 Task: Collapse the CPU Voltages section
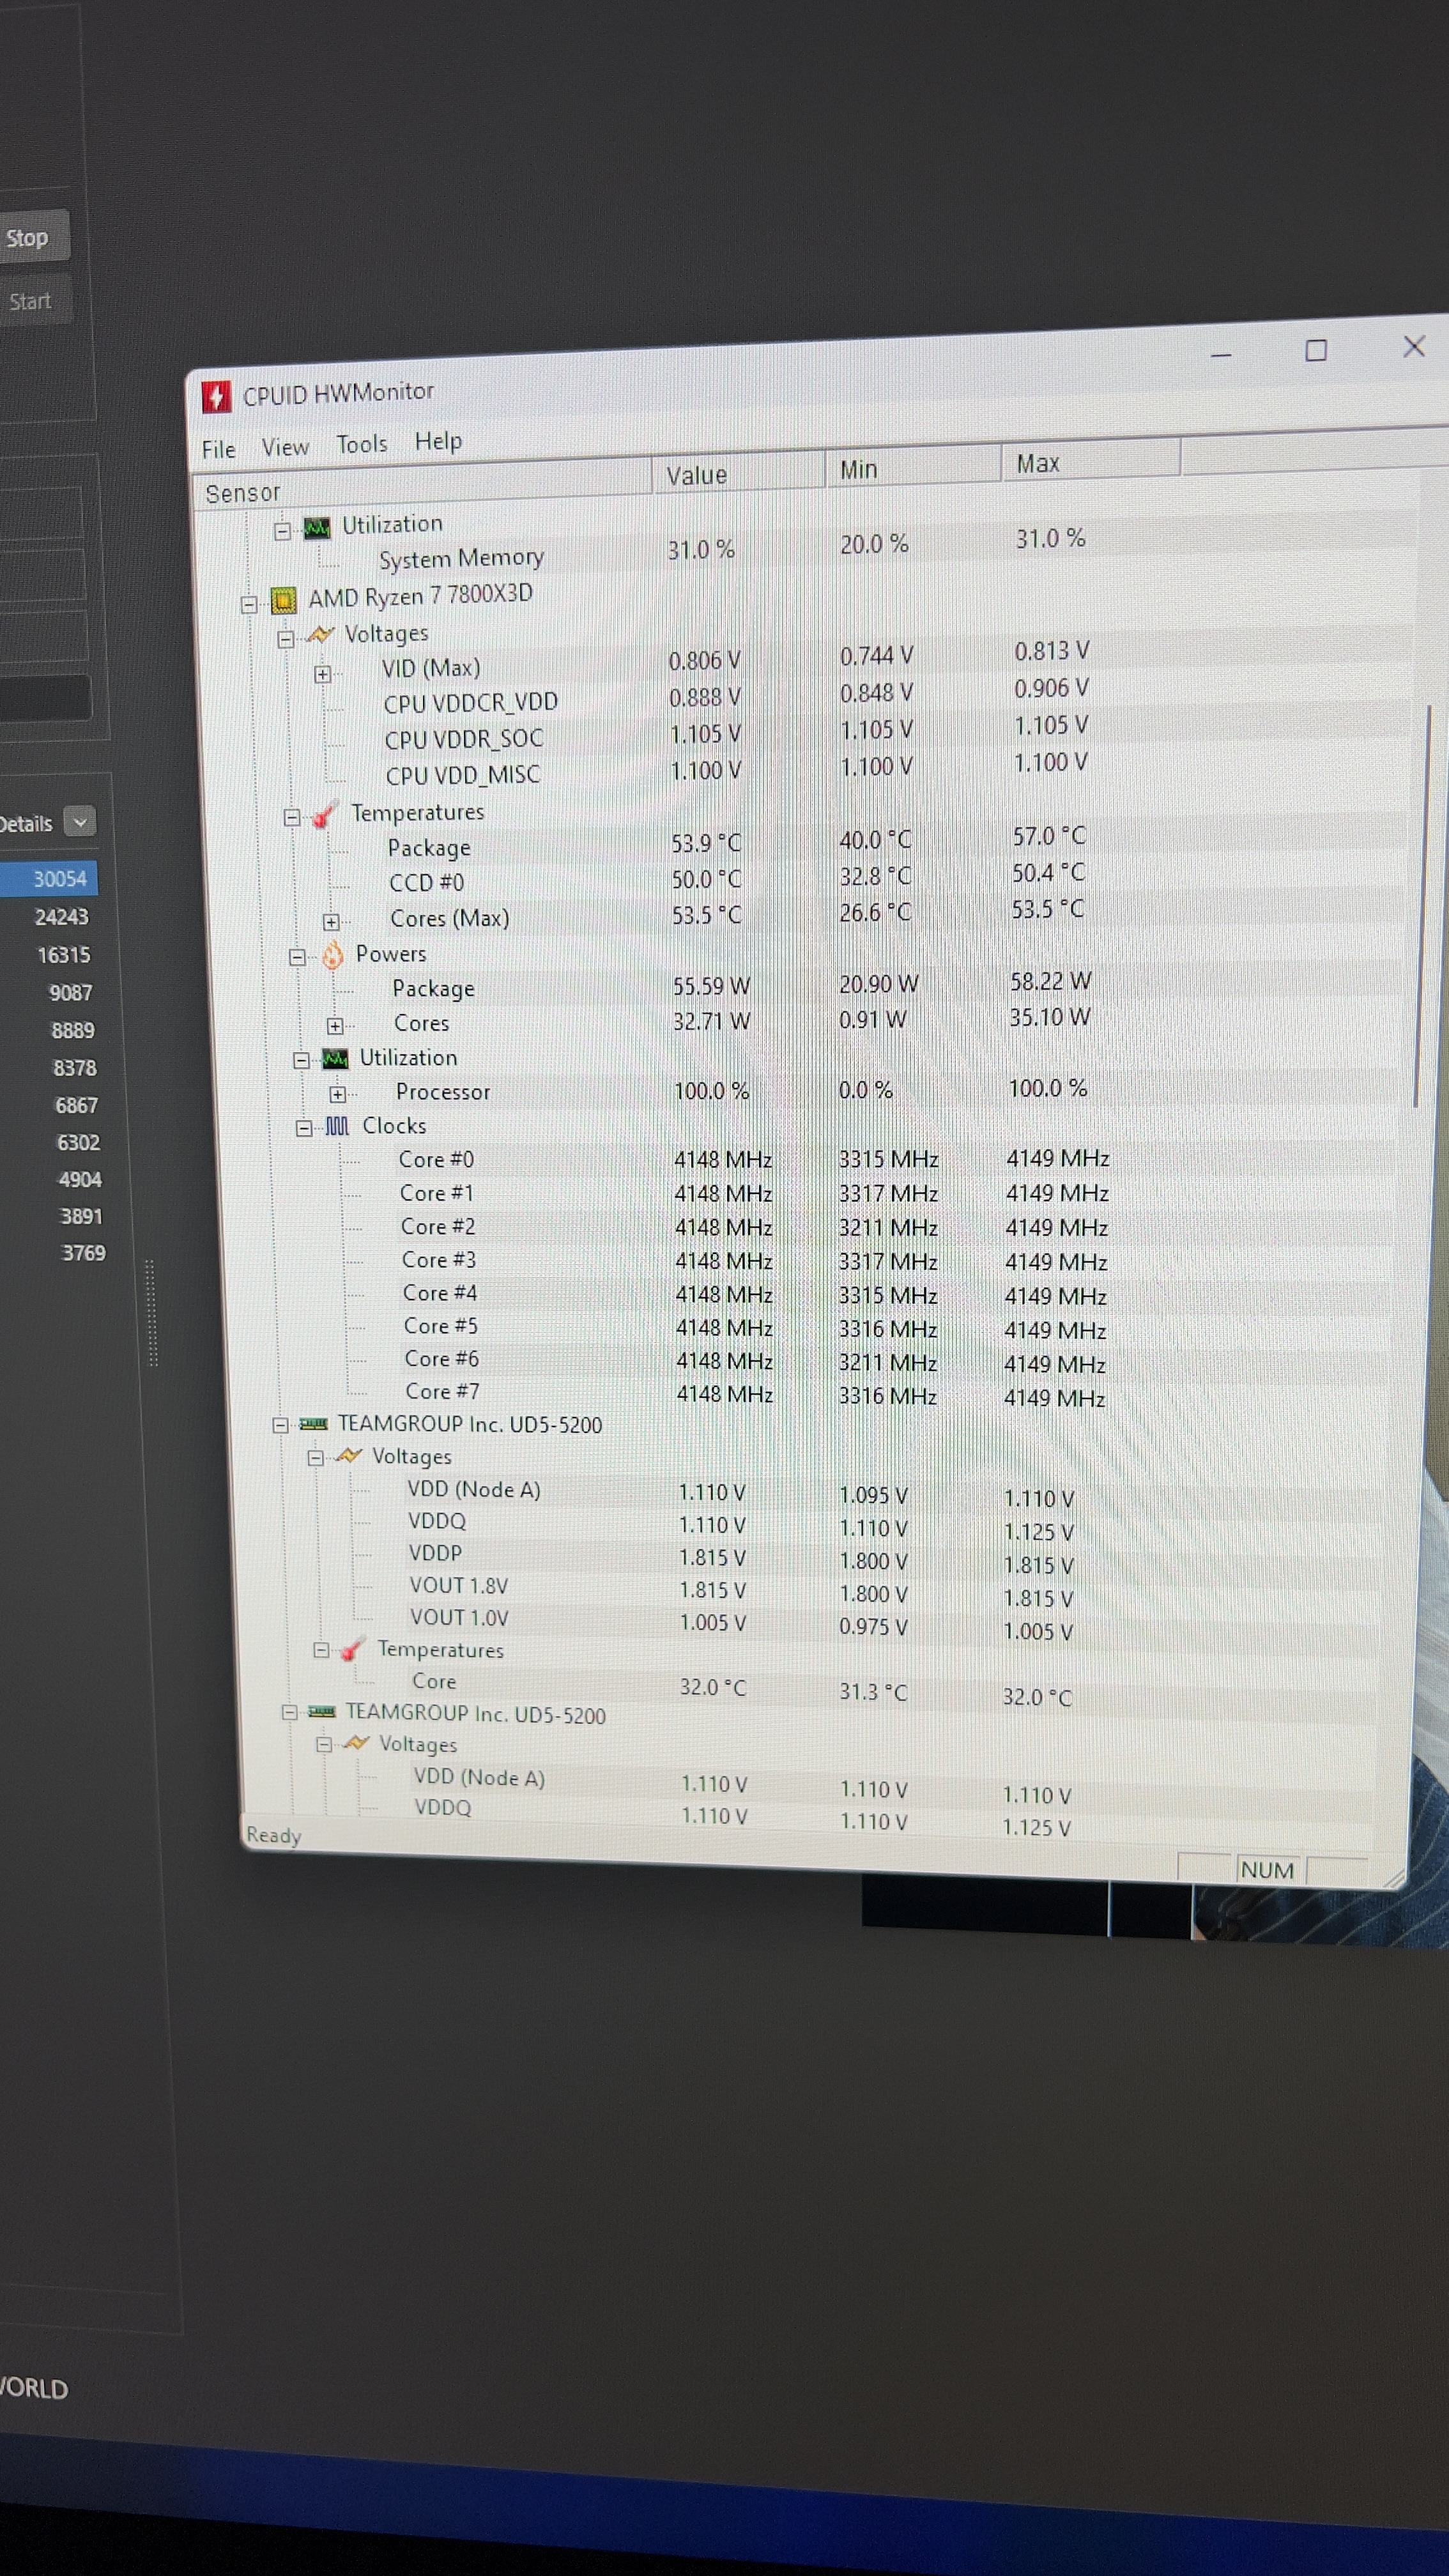tap(286, 639)
